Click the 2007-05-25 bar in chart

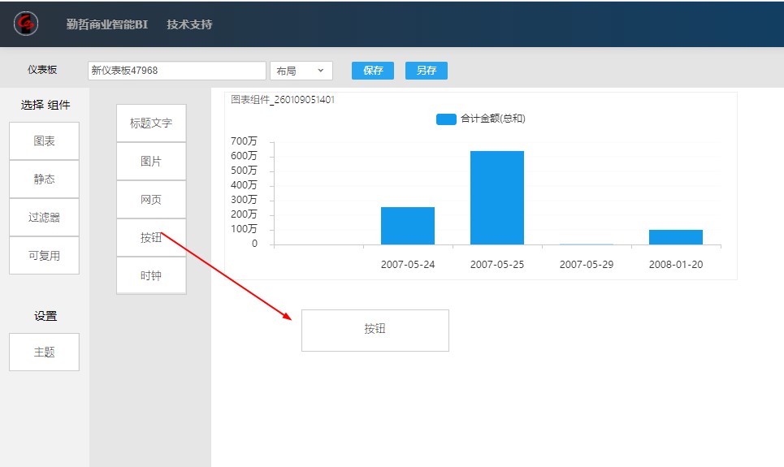[x=496, y=197]
